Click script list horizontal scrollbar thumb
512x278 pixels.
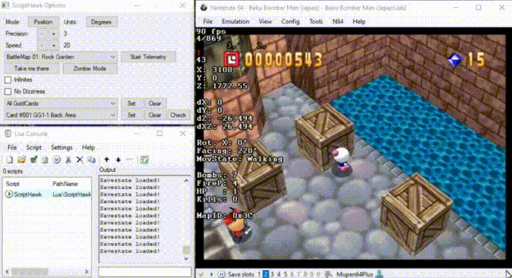point(30,271)
